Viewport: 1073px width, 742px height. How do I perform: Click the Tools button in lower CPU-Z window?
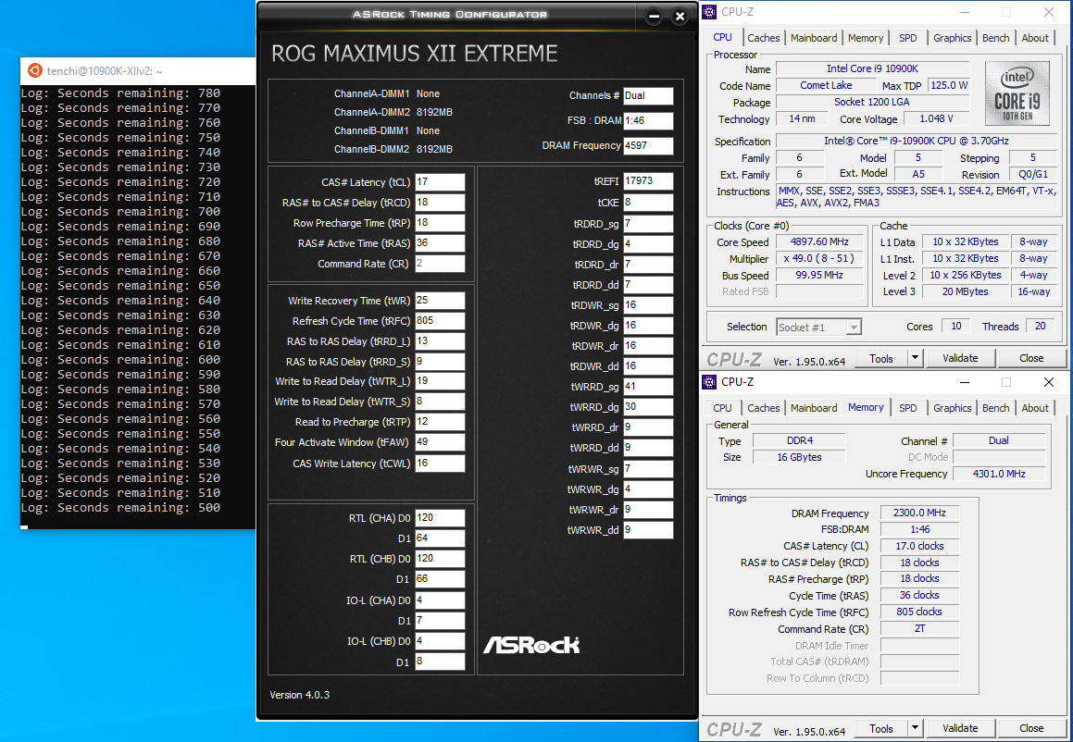(880, 728)
